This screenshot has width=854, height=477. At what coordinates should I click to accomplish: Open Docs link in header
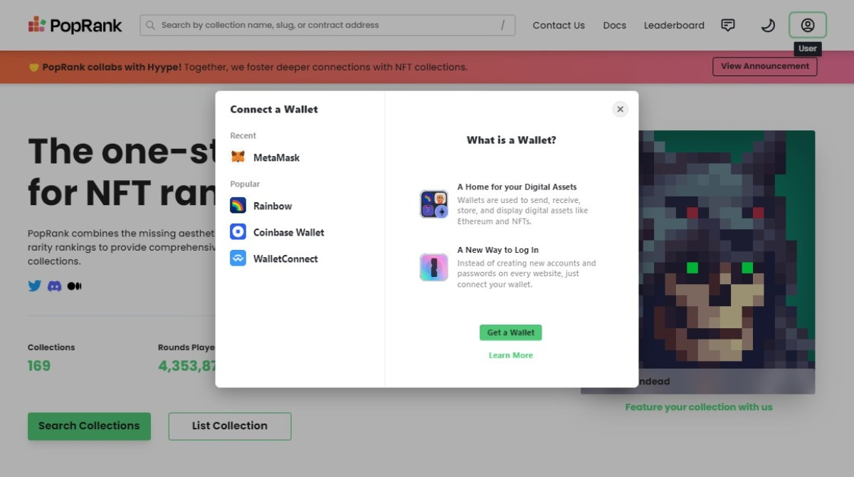click(614, 25)
